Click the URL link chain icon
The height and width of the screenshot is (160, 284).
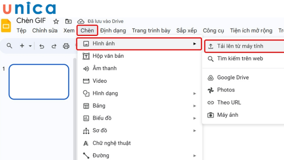coord(211,103)
